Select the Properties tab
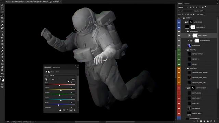219x123 pixels. point(48,68)
